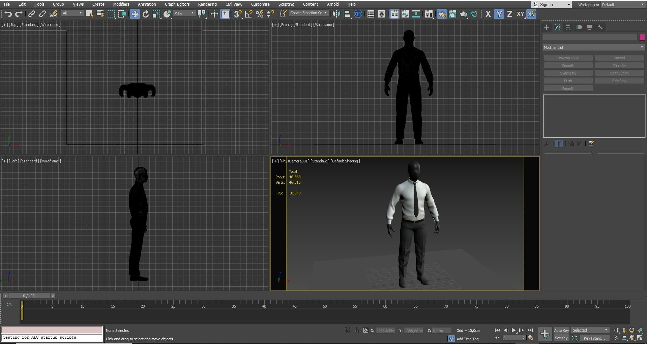Viewport: 647px width, 344px height.
Task: Open the Scripting menu
Action: pos(286,4)
